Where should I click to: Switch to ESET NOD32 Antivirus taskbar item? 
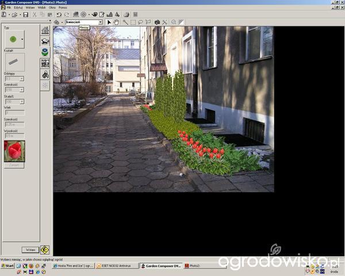click(117, 266)
